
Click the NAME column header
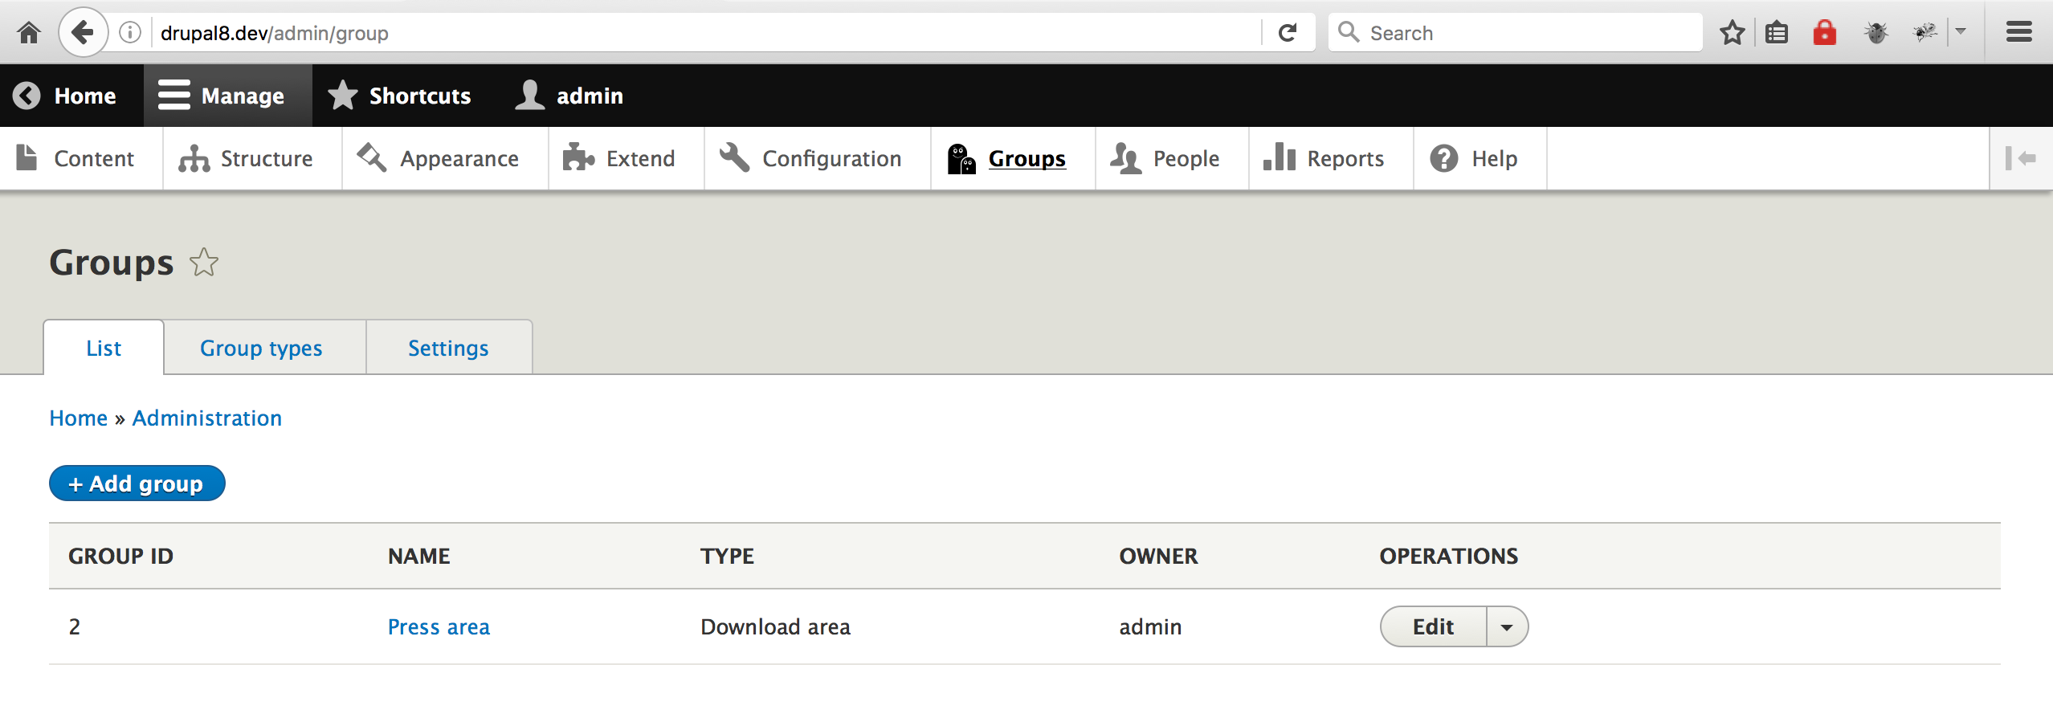pyautogui.click(x=418, y=556)
